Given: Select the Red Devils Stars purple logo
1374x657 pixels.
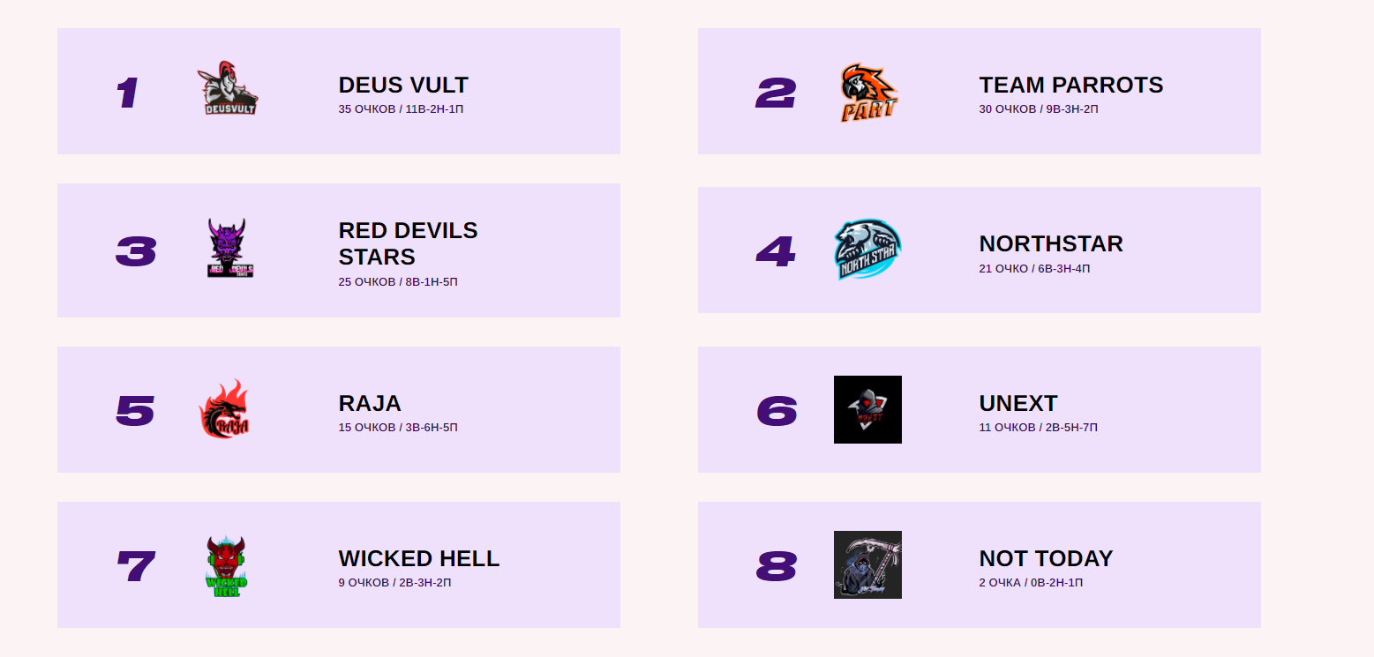Looking at the screenshot, I should (229, 249).
